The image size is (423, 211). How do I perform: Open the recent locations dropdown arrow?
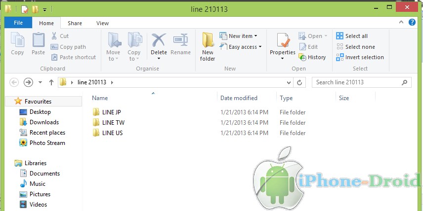point(40,82)
